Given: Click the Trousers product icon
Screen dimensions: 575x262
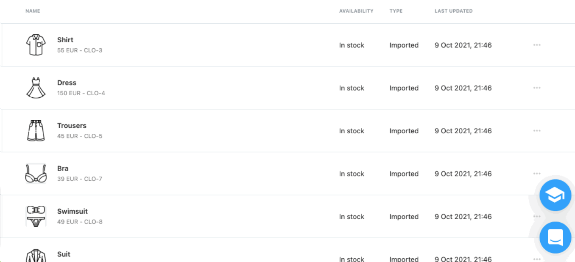Looking at the screenshot, I should tap(36, 131).
